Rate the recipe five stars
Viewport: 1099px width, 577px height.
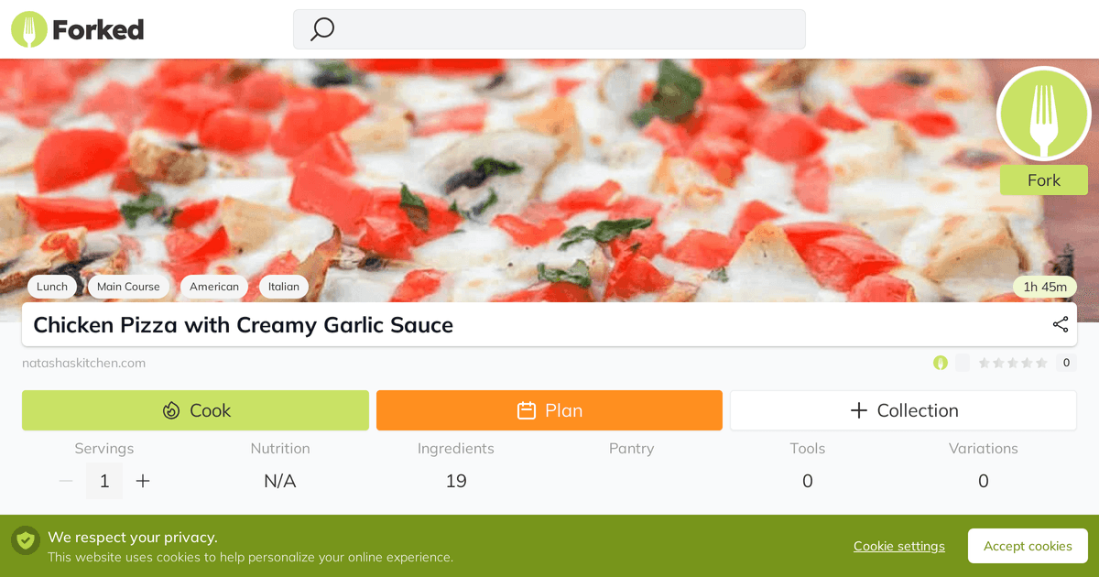pyautogui.click(x=1041, y=363)
